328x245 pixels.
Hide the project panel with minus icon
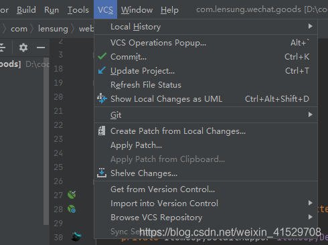(x=41, y=48)
